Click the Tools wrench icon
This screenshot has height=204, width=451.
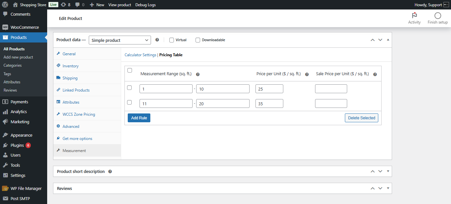coord(5,165)
